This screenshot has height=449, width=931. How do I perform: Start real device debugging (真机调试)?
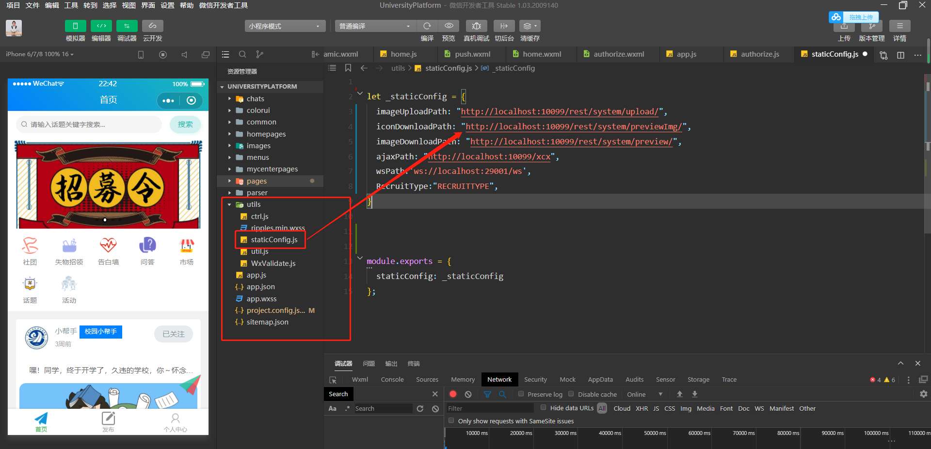click(x=476, y=26)
